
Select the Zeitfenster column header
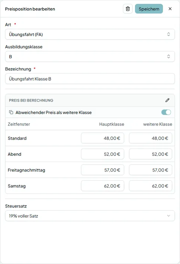(19, 124)
